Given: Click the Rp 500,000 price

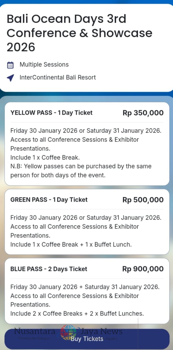Looking at the screenshot, I should (x=143, y=200).
